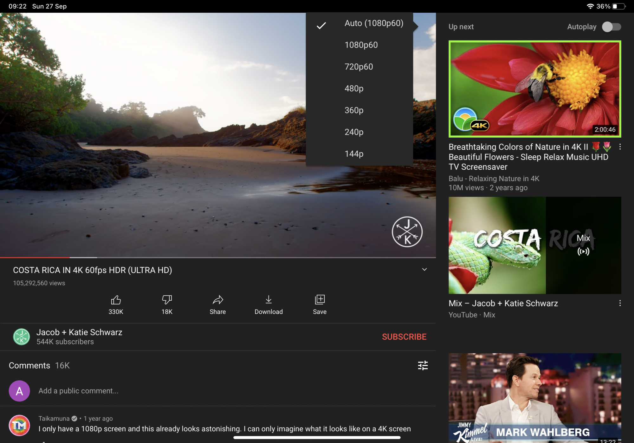634x443 pixels.
Task: Switch quality to 360p
Action: [359, 110]
